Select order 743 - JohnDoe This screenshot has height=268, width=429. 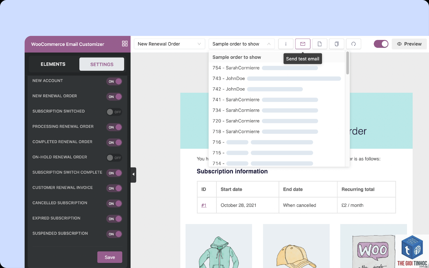tap(277, 79)
